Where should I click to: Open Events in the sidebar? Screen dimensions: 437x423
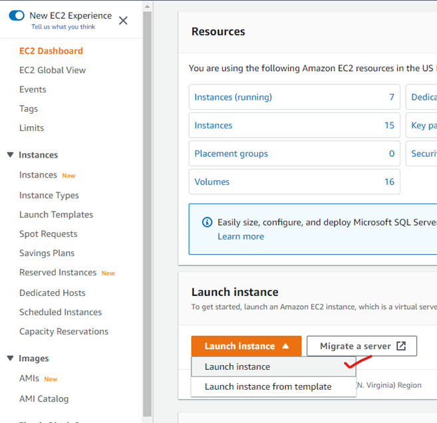tap(33, 89)
